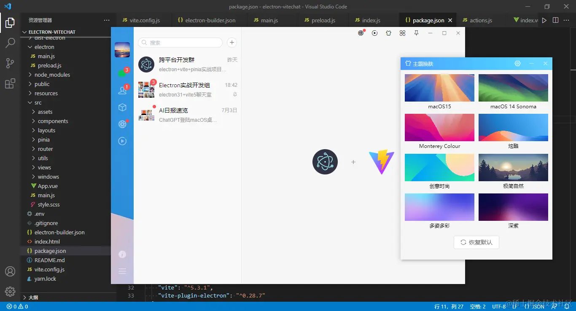Open the mini-apps grid icon in toolbar
This screenshot has width=576, height=311.
point(402,33)
